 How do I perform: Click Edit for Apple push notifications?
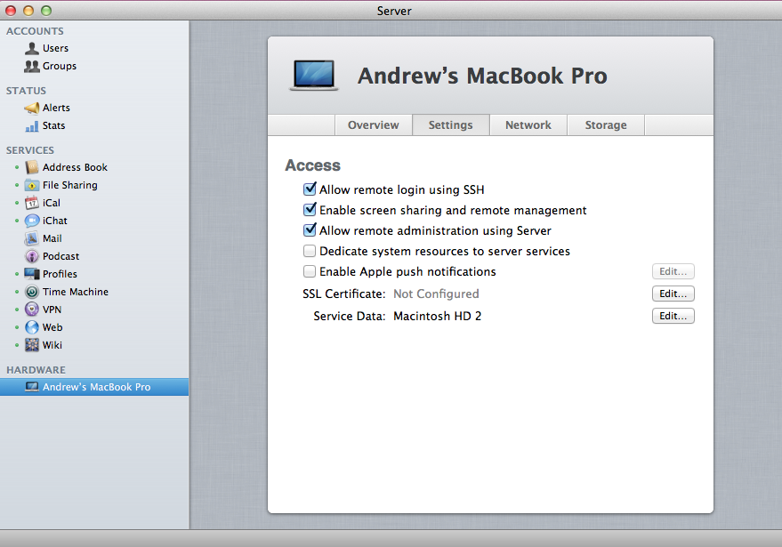coord(673,271)
